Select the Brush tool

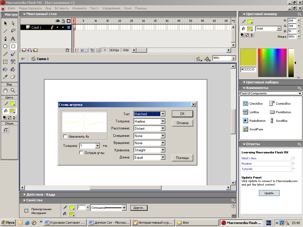(13, 54)
